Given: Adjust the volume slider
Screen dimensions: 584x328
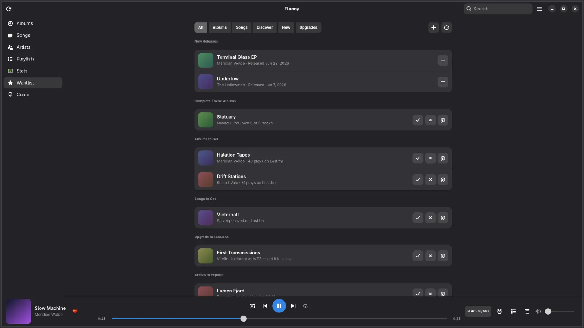Looking at the screenshot, I should coord(560,311).
